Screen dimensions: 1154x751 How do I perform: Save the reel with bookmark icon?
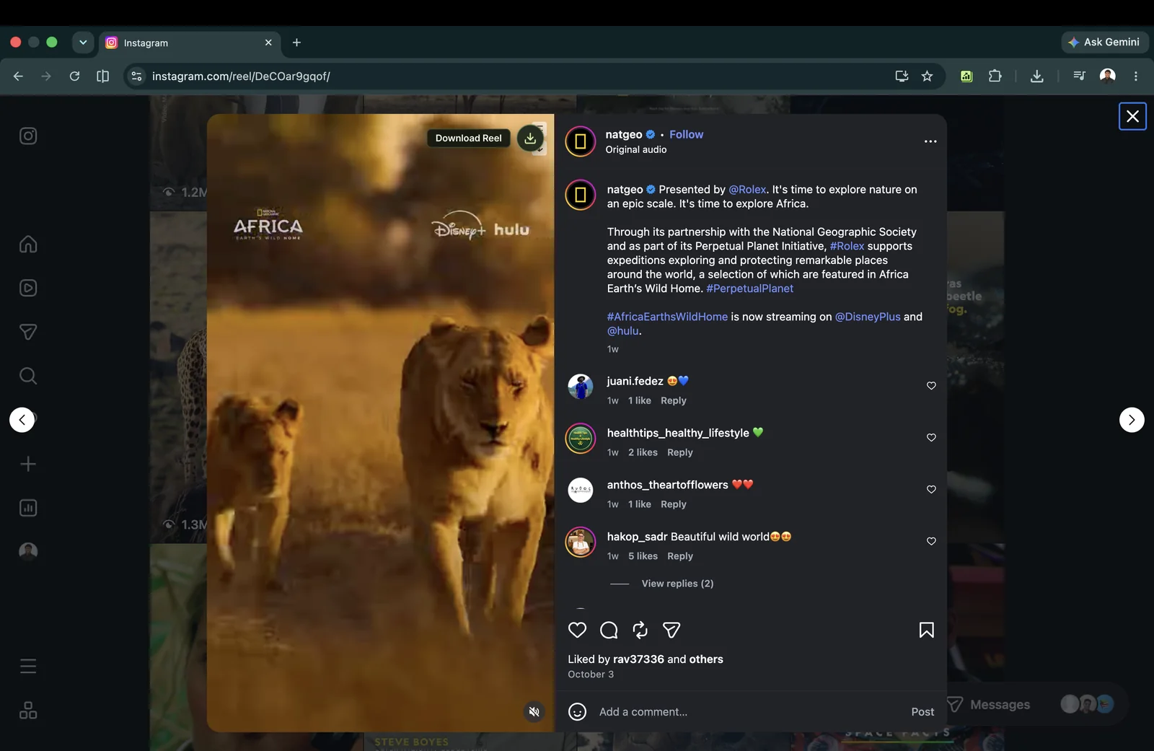(x=927, y=630)
